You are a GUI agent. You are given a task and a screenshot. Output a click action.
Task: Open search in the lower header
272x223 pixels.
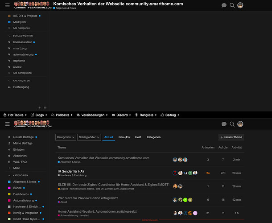coord(232,124)
